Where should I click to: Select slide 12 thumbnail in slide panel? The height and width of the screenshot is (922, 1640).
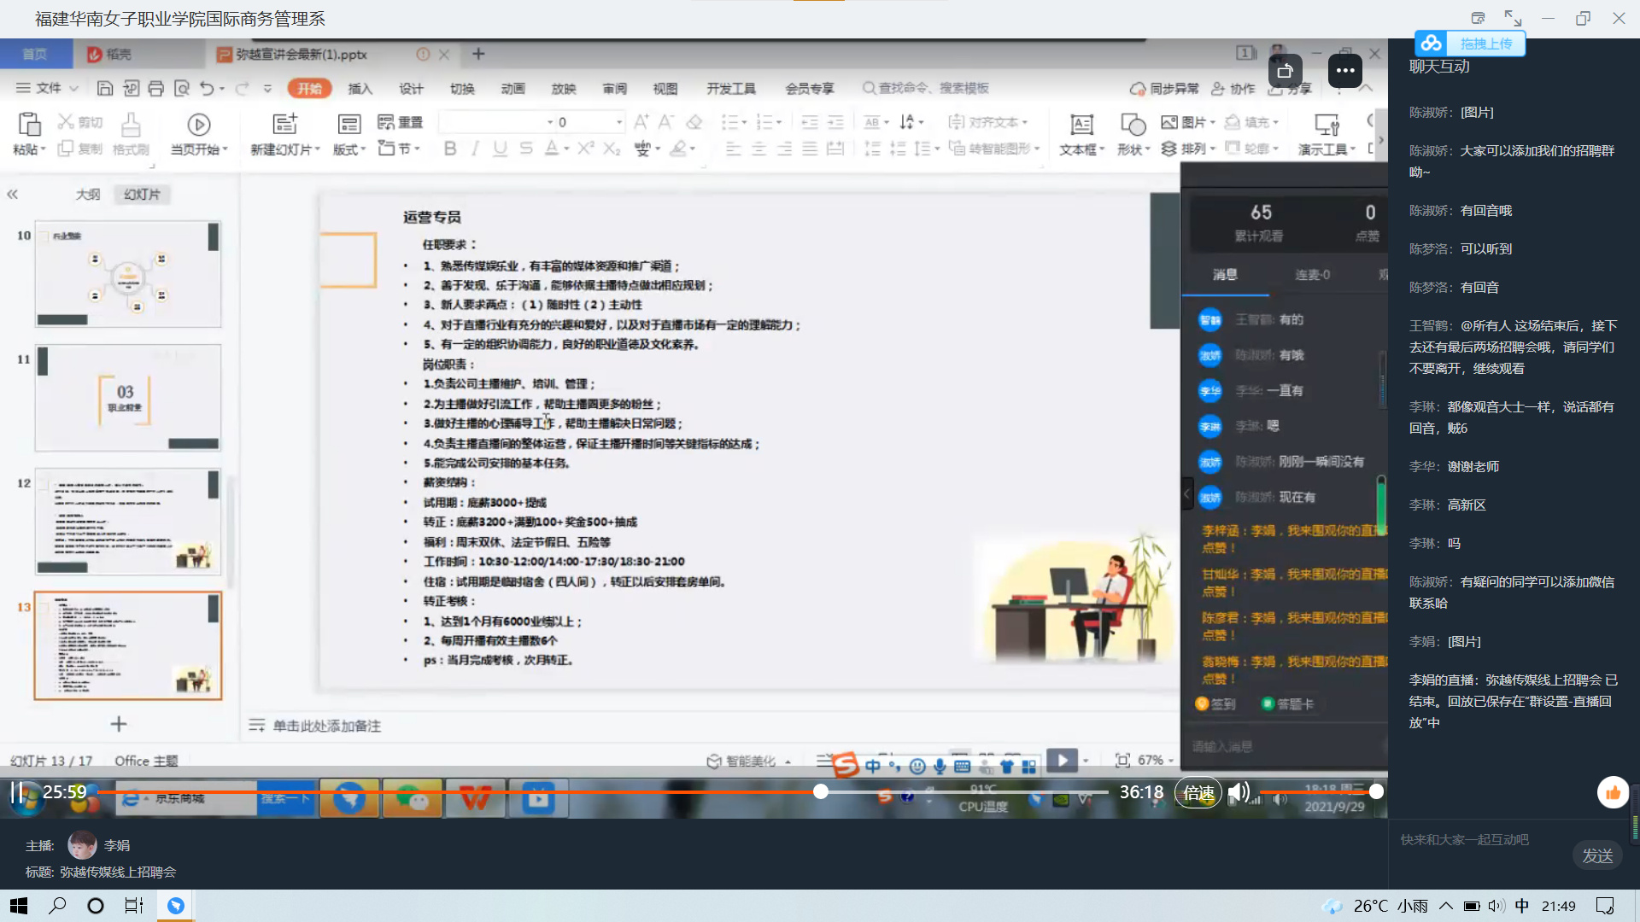click(127, 521)
